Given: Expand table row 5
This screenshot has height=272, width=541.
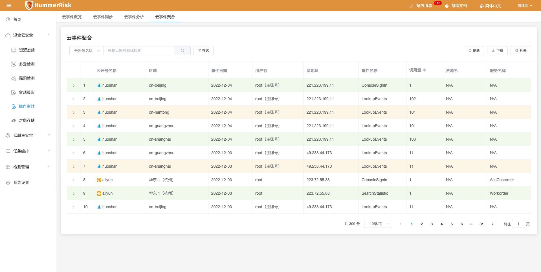Looking at the screenshot, I should pos(74,140).
